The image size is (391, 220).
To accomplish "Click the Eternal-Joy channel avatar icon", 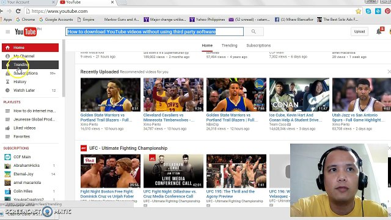I will tap(8, 174).
